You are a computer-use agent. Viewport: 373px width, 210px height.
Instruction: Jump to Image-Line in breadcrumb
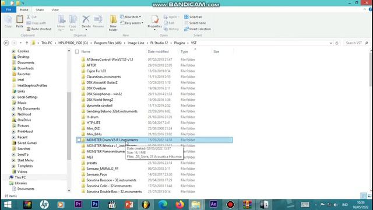coord(136,43)
